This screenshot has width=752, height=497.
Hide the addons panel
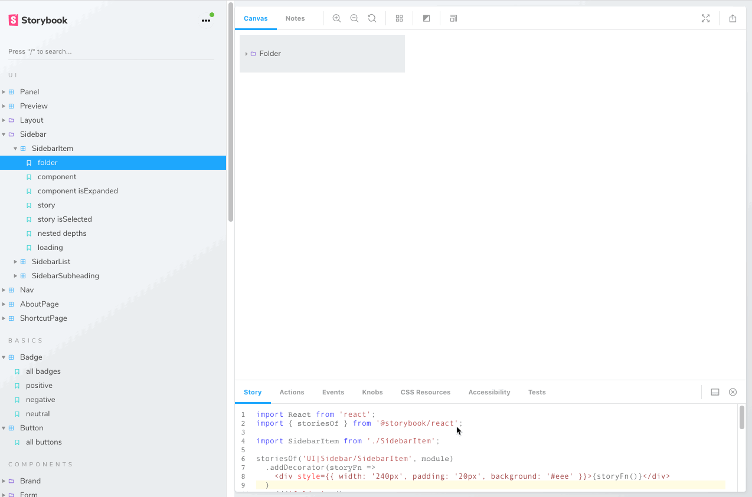733,391
